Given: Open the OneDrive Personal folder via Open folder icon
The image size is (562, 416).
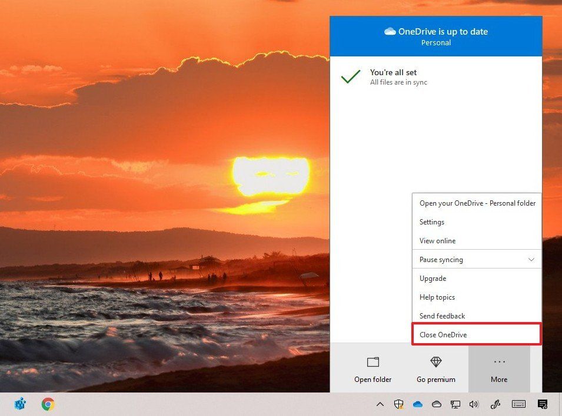Looking at the screenshot, I should tap(373, 367).
